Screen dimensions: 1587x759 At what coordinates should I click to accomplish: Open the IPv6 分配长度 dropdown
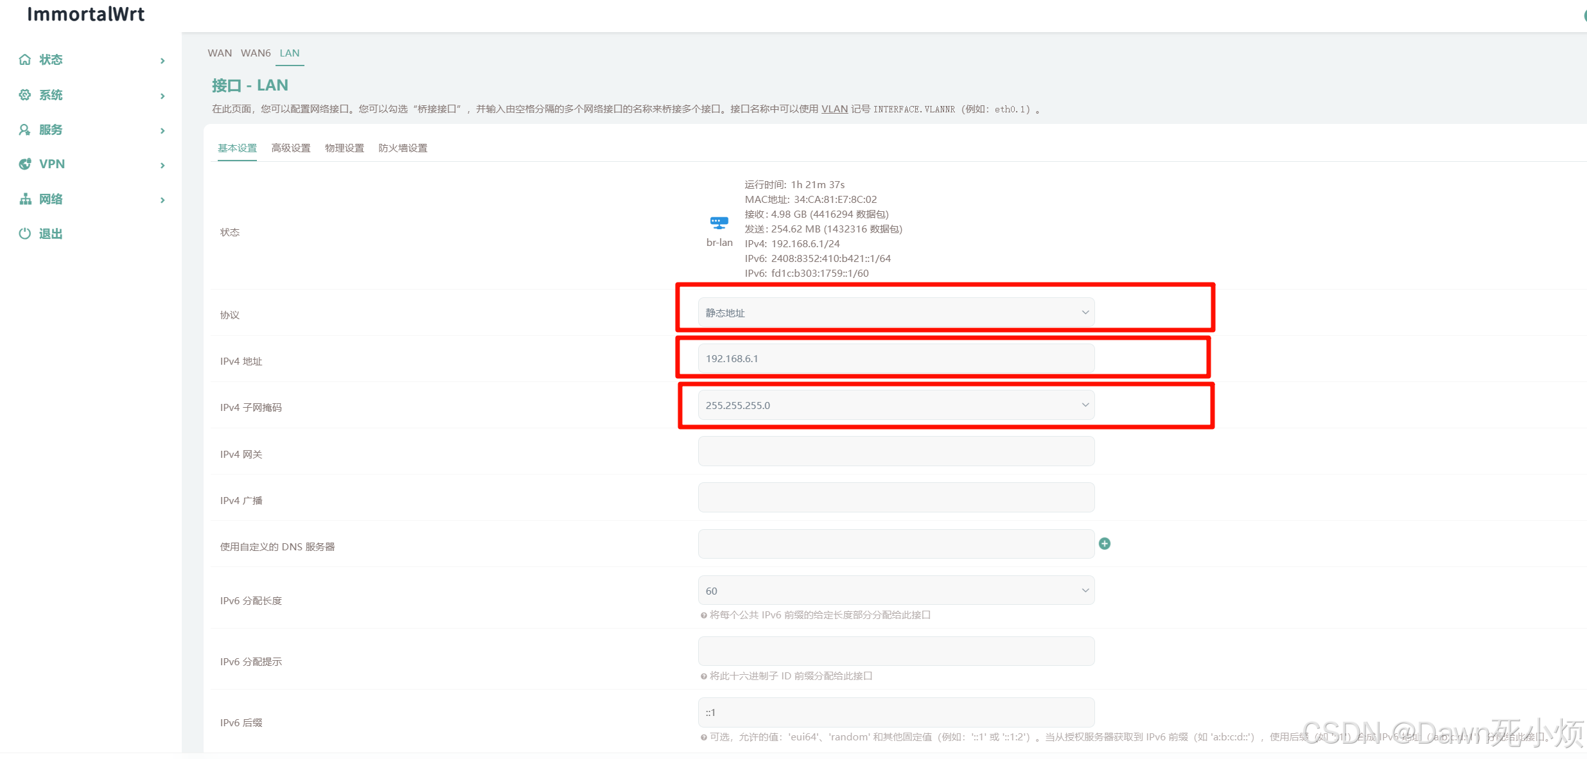[895, 591]
